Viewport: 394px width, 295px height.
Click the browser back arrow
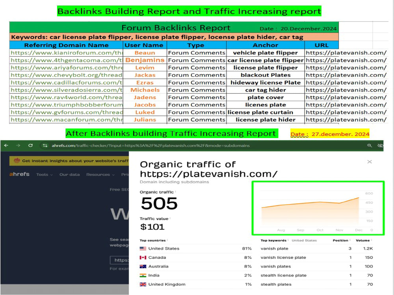(6, 145)
